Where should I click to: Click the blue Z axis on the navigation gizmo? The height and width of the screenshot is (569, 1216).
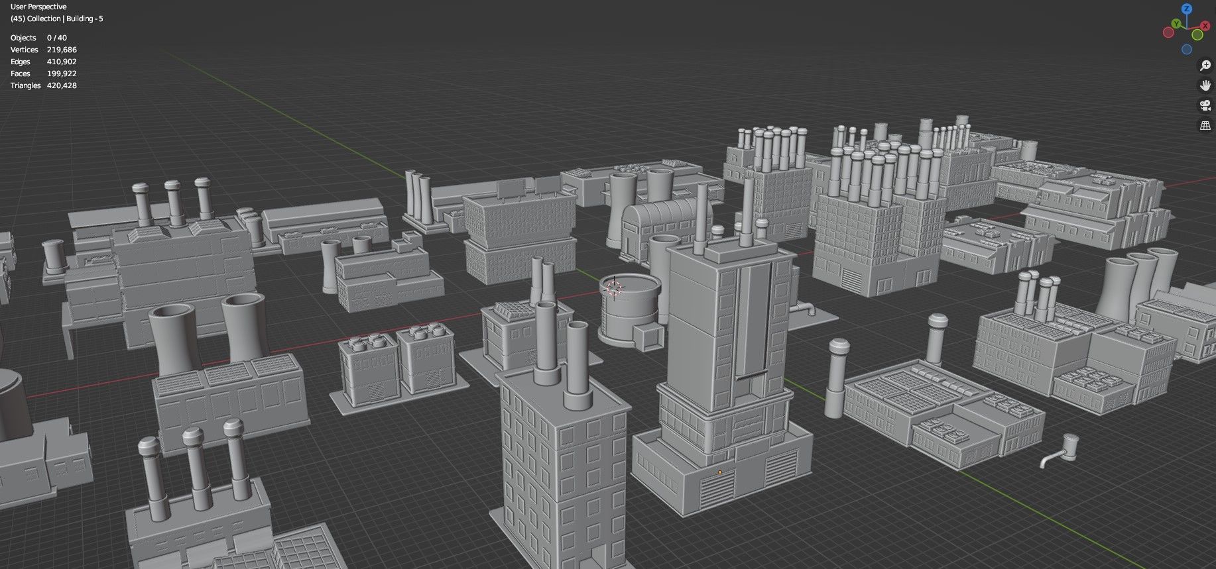1187,9
